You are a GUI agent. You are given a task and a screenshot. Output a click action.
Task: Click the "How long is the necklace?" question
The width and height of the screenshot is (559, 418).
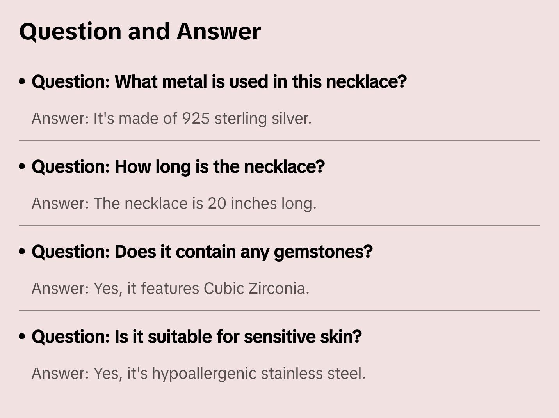coord(178,167)
